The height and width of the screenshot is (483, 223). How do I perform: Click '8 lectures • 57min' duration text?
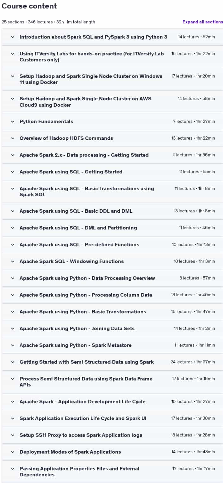[x=197, y=278]
